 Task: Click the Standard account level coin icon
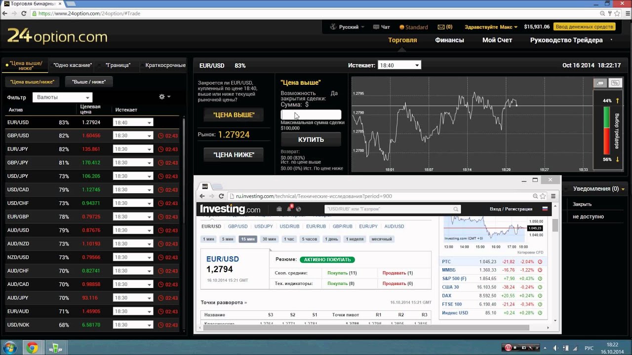402,27
